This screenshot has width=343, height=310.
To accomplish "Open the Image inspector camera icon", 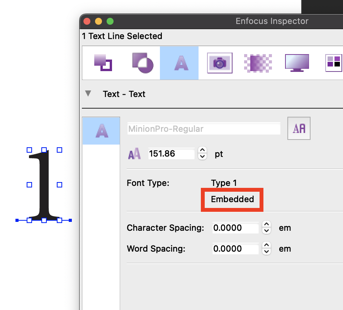I will pyautogui.click(x=219, y=63).
